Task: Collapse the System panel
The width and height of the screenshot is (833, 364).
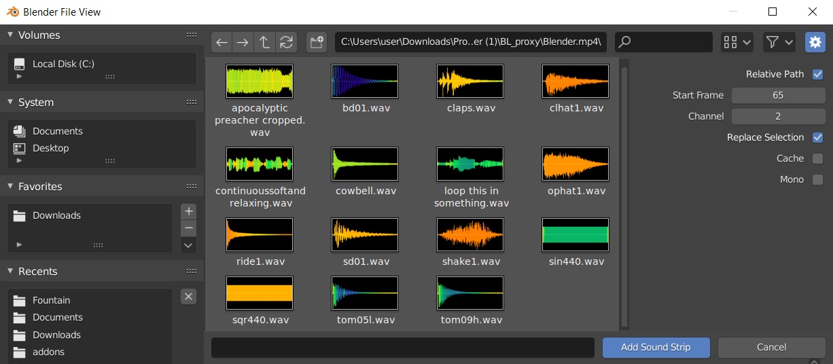Action: [10, 102]
